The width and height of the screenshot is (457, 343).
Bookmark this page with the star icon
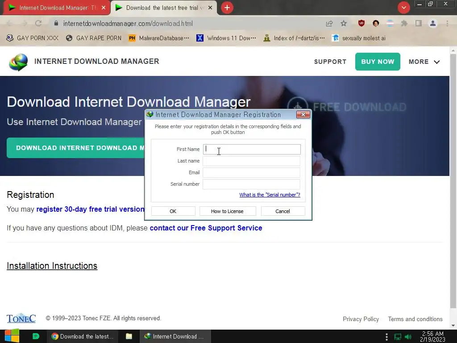point(344,23)
